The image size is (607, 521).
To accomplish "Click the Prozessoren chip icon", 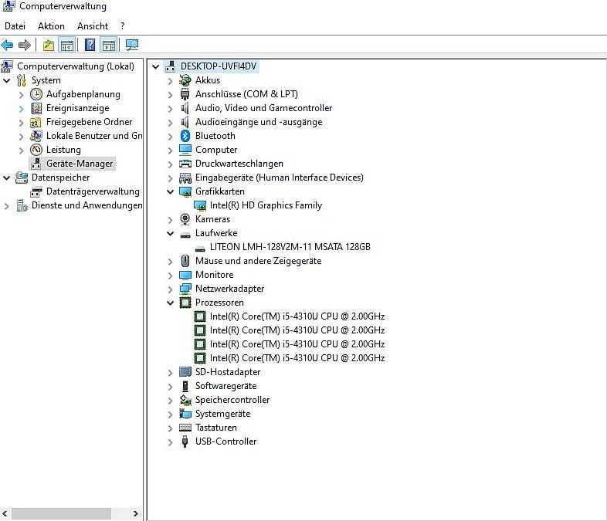I will coord(185,303).
